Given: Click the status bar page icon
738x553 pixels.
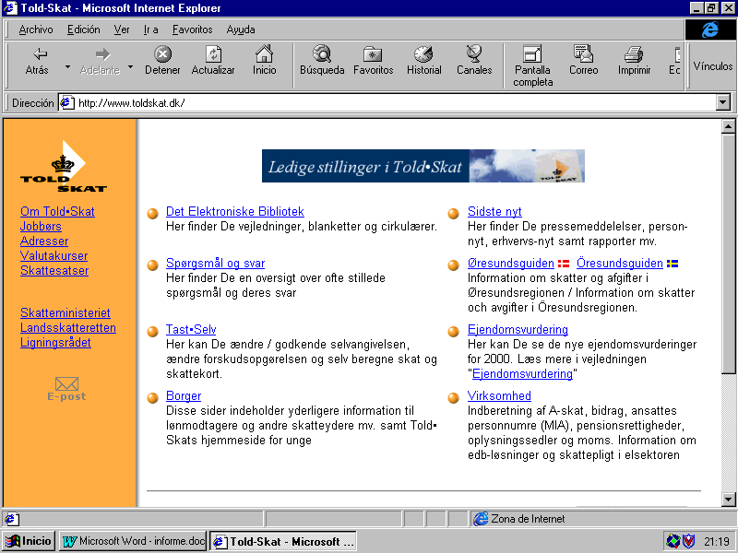Looking at the screenshot, I should pos(12,519).
